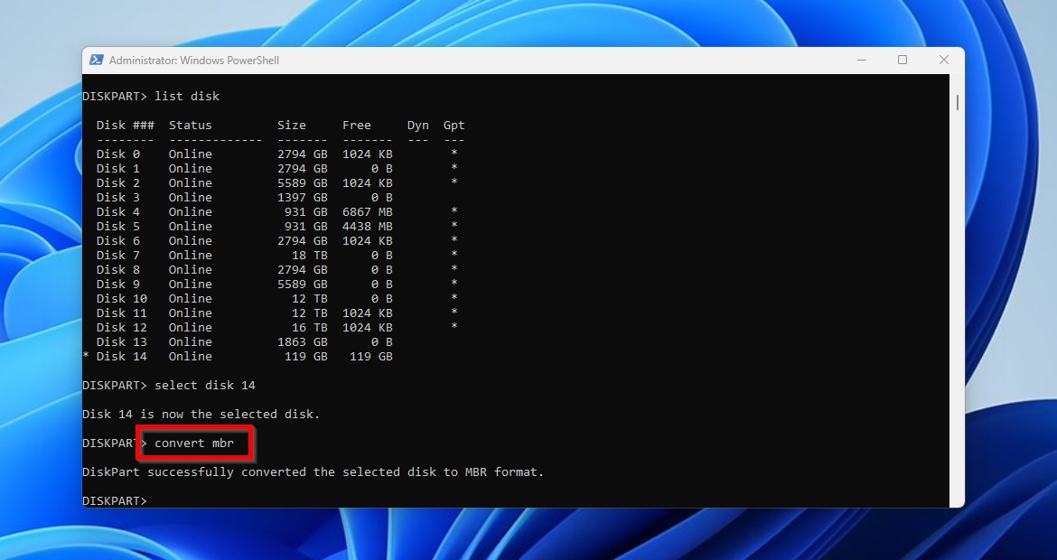Click the 'Status' column header

190,126
